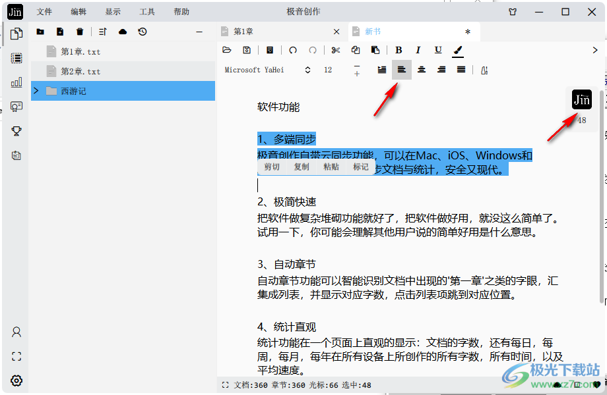Open the 编辑 menu
607x395 pixels.
(79, 12)
